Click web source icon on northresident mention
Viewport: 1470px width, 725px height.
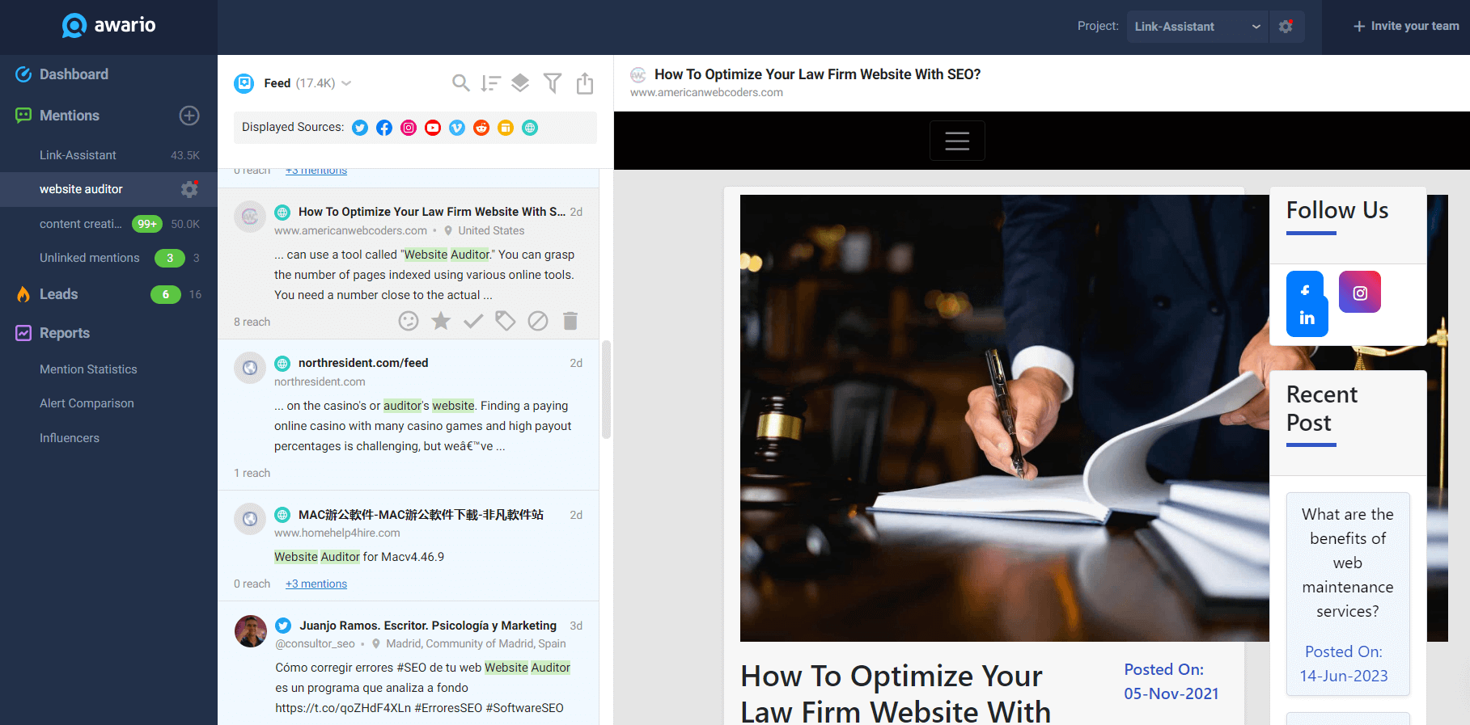[x=282, y=364]
